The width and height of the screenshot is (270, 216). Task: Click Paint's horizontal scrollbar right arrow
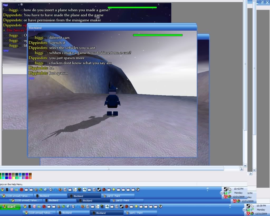(242, 169)
